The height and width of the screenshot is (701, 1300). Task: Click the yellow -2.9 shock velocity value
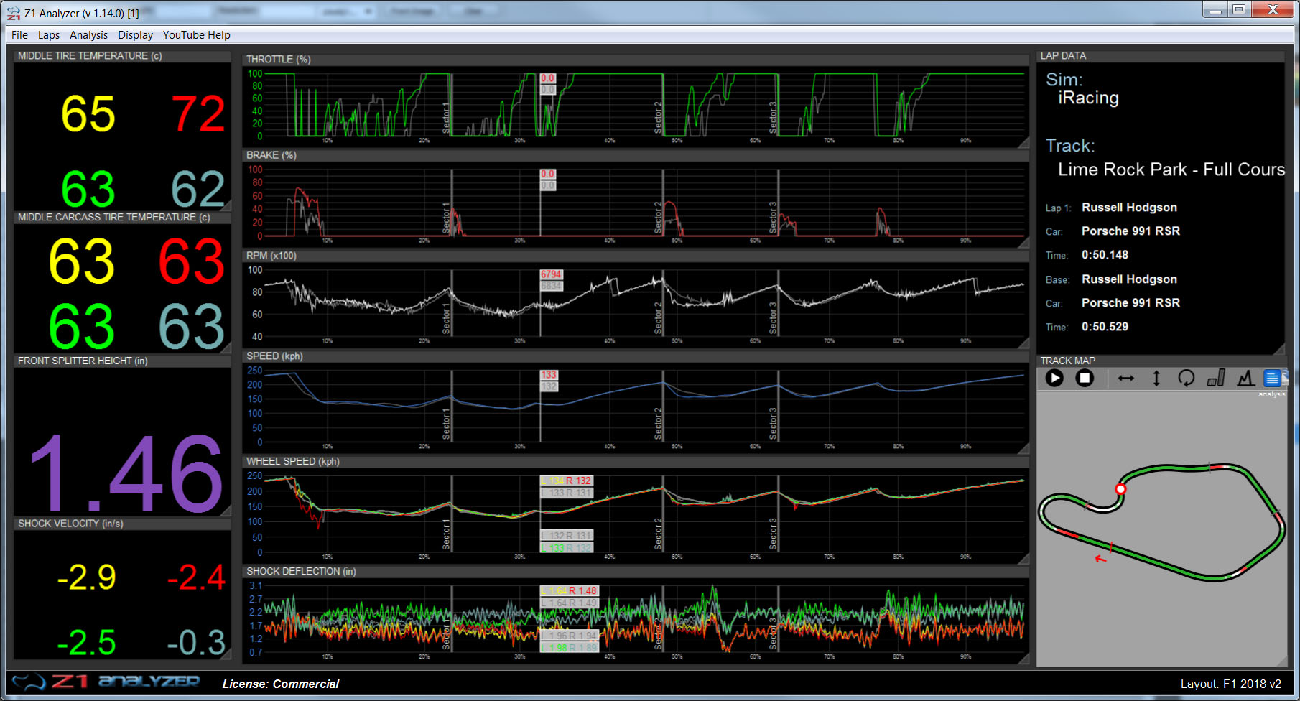pyautogui.click(x=87, y=577)
